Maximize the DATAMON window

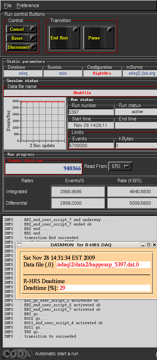pos(149,245)
